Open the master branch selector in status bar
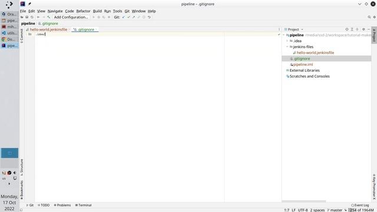This screenshot has width=377, height=212. pyautogui.click(x=335, y=210)
